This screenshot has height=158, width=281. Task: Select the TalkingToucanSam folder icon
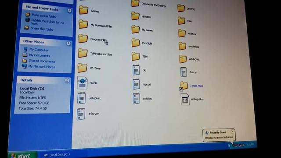coord(83,53)
